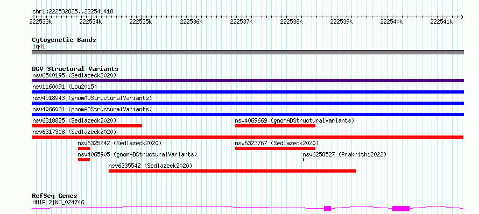Open nsv6323767 (Sedlazeck2020) label
Image resolution: width=479 pixels, height=214 pixels.
point(277,143)
